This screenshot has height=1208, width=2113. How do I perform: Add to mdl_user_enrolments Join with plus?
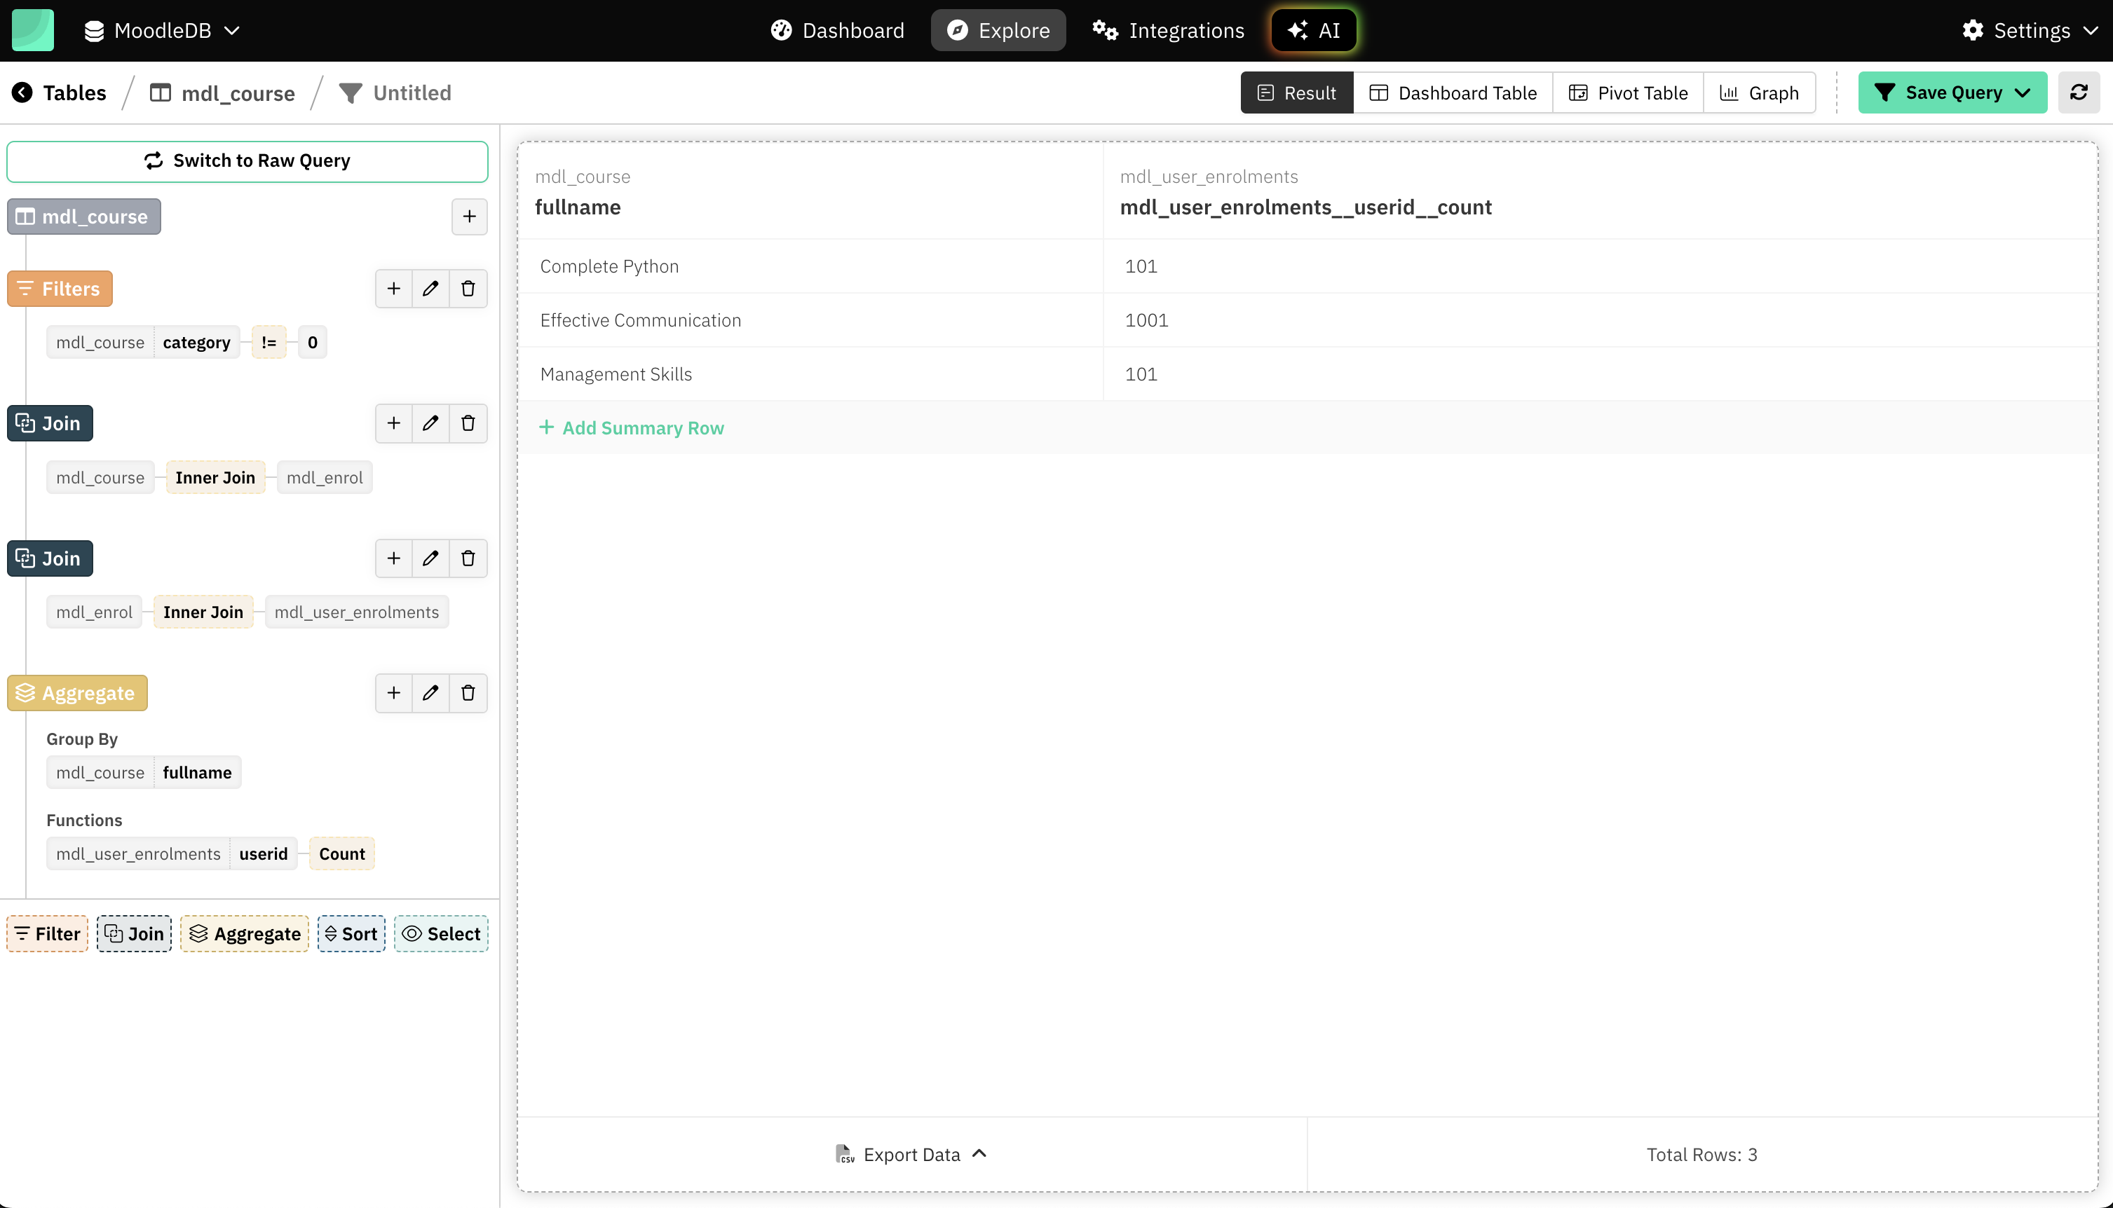point(393,558)
